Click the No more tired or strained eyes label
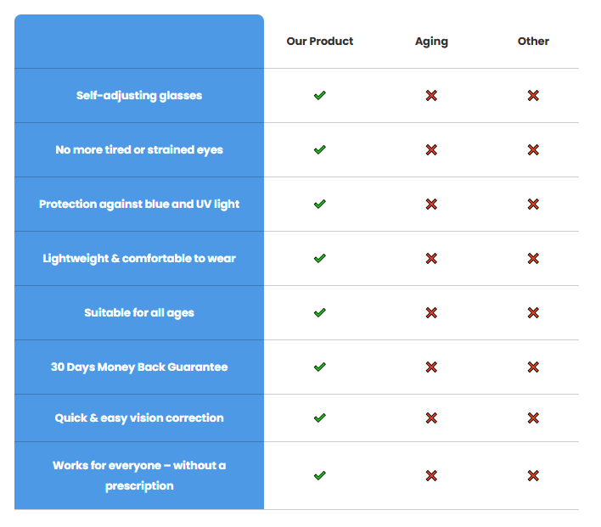The image size is (601, 527). pos(139,150)
